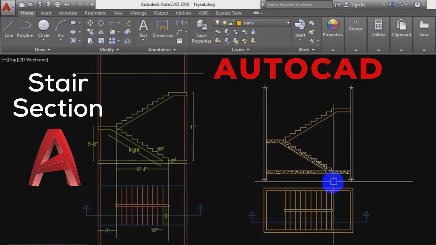Click the Rotate tool icon
The image size is (436, 245).
click(x=101, y=23)
